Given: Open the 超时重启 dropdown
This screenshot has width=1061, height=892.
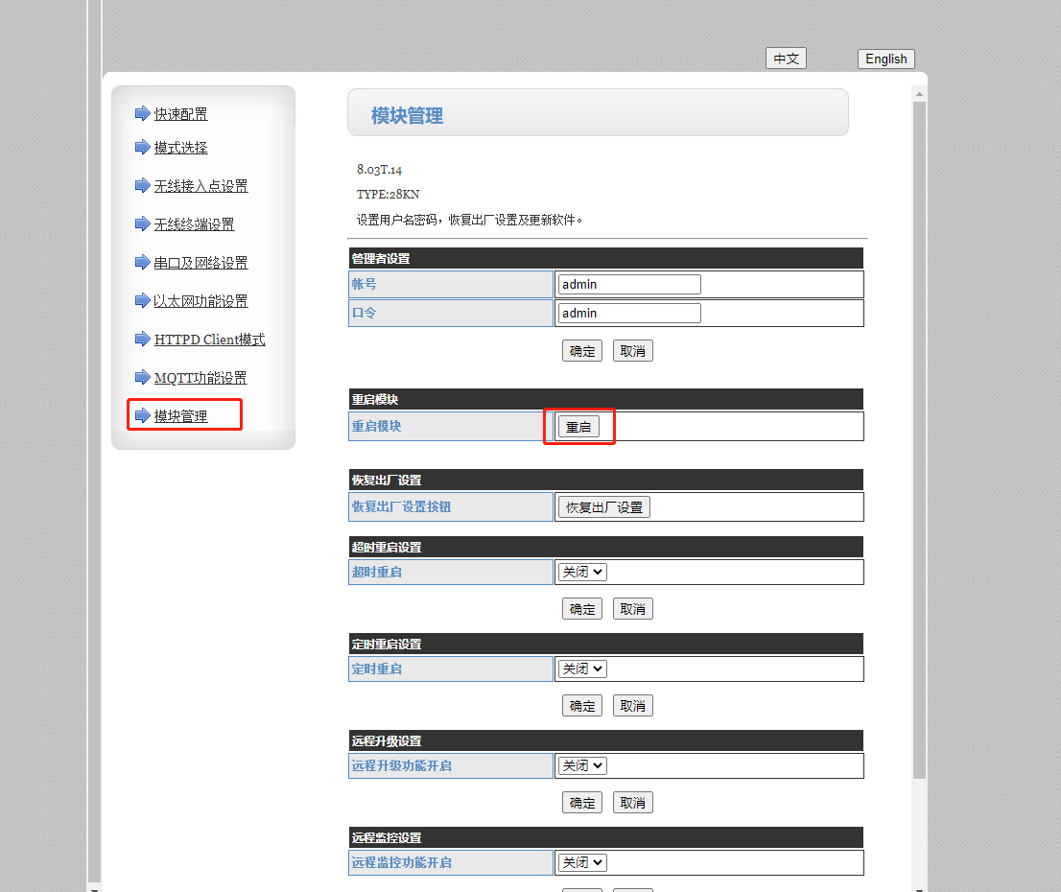Looking at the screenshot, I should [x=582, y=572].
